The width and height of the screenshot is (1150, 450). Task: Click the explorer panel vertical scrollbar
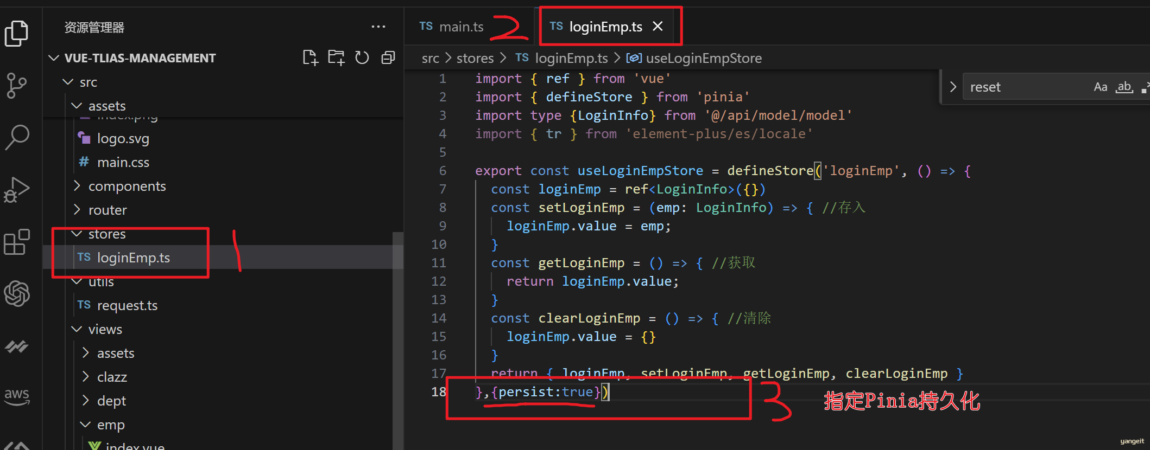[398, 340]
